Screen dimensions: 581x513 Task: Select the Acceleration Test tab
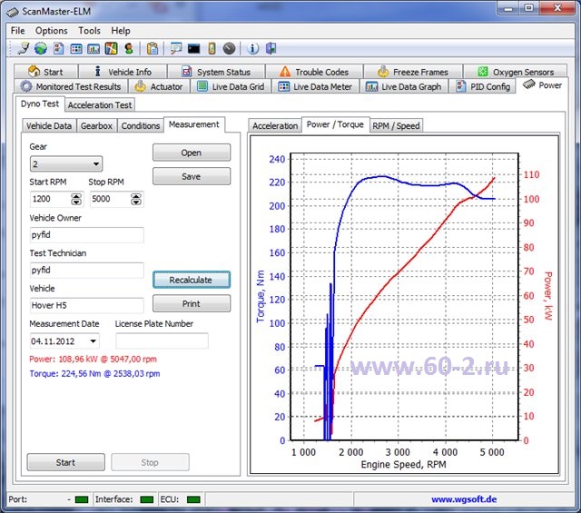pos(100,105)
